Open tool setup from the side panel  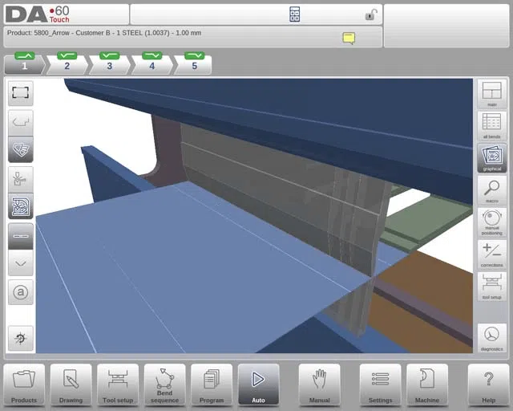(x=491, y=287)
